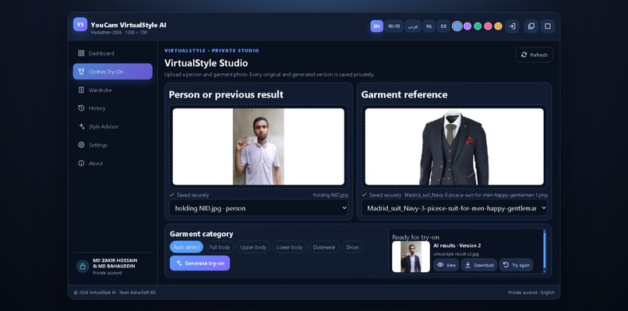Screen dimensions: 628x311
Task: View the Version 2 result
Action: coord(446,265)
